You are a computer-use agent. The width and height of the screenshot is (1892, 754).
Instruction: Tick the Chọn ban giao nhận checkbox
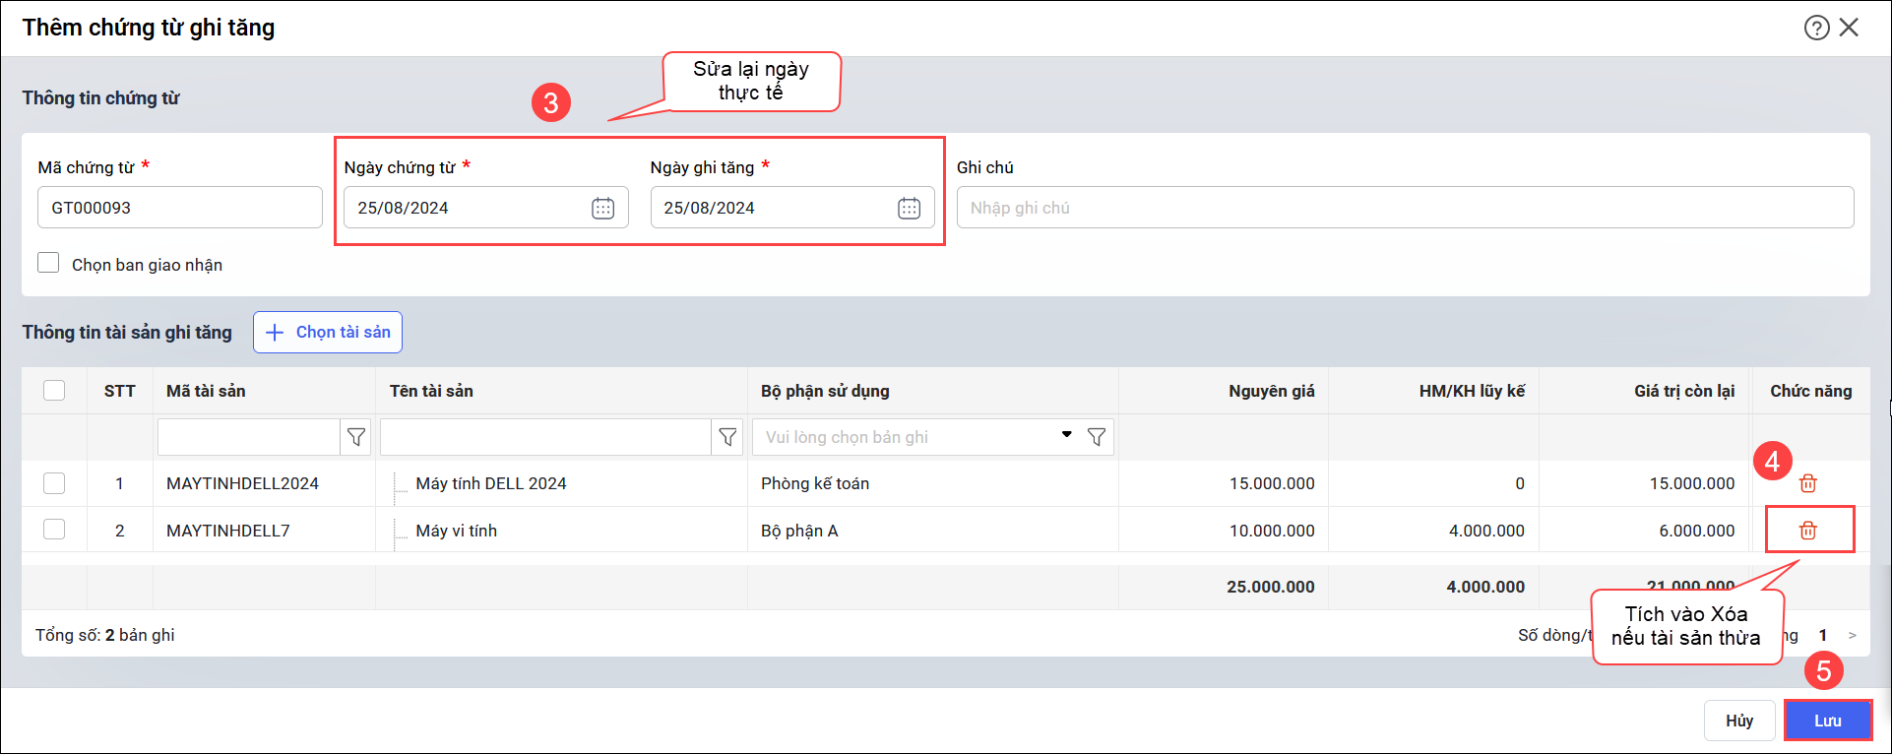point(48,263)
